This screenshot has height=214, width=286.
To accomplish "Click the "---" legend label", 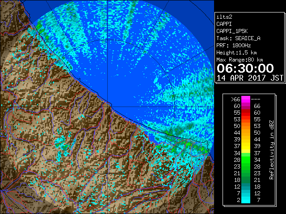I will 256,99.
